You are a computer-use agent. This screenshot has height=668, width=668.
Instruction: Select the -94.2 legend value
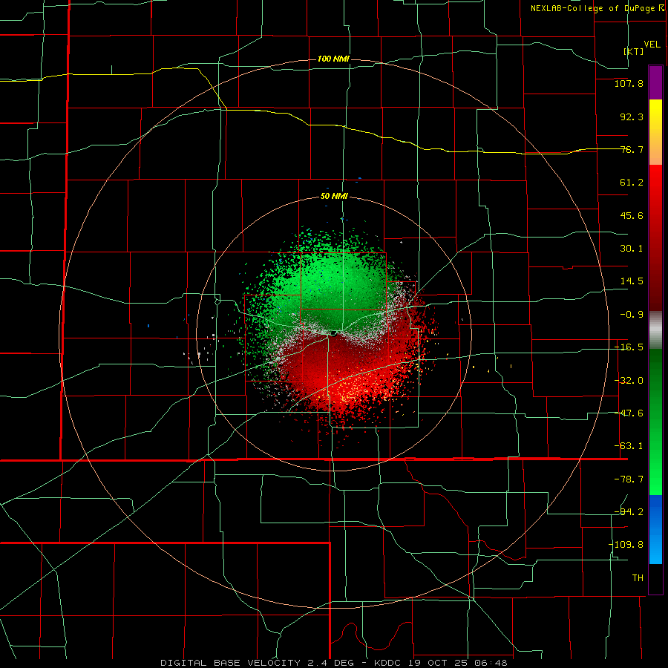629,511
